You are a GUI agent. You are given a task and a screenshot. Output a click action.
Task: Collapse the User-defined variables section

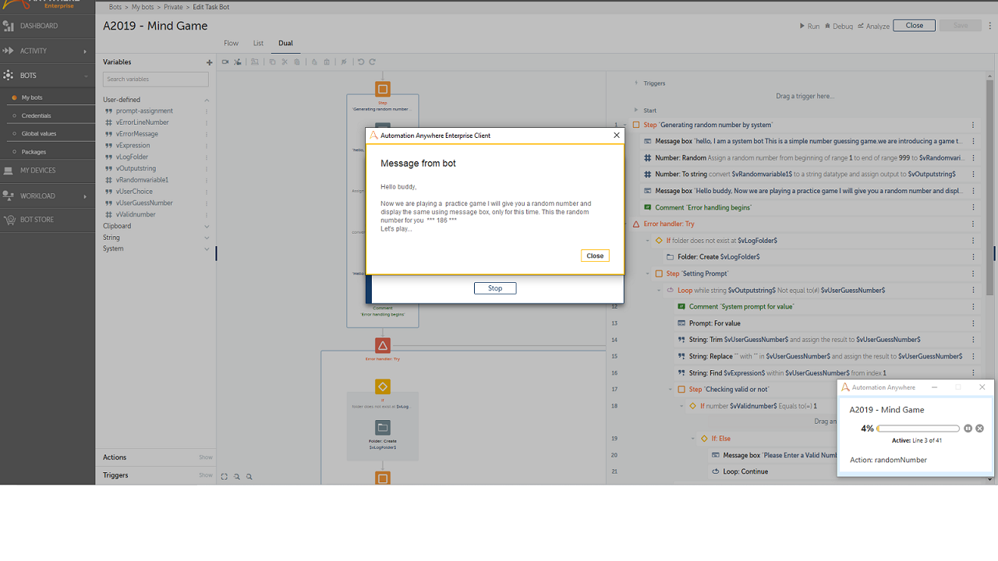coord(207,100)
